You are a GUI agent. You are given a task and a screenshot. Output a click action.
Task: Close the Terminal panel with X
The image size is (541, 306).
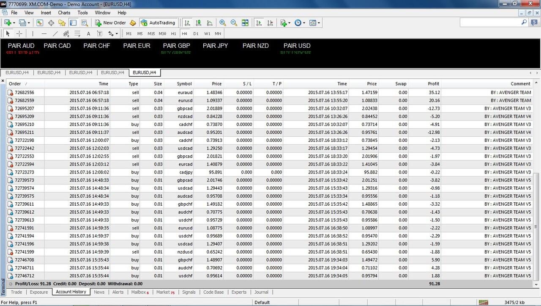pos(3,80)
